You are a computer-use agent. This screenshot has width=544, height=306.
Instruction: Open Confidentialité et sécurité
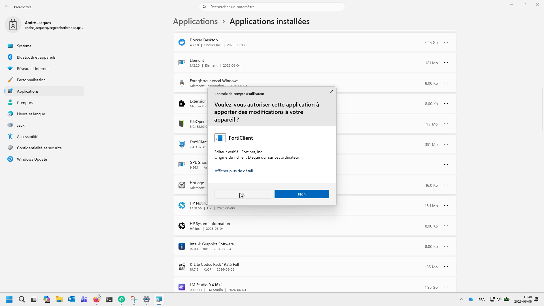pyautogui.click(x=44, y=148)
